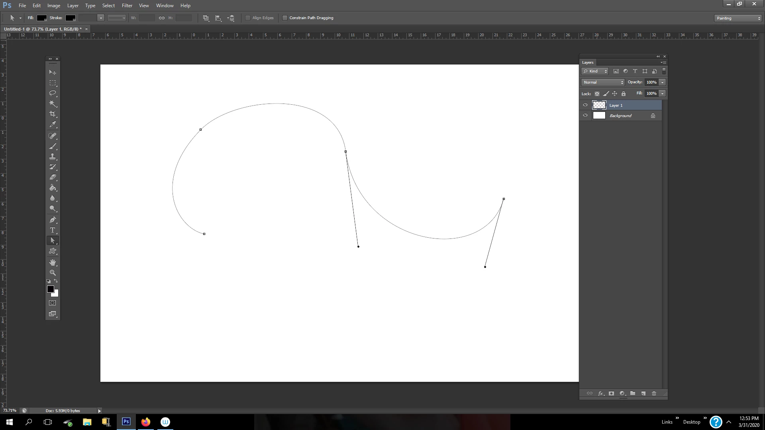Select the Lasso tool
Screen dimensions: 765x430
[53, 93]
